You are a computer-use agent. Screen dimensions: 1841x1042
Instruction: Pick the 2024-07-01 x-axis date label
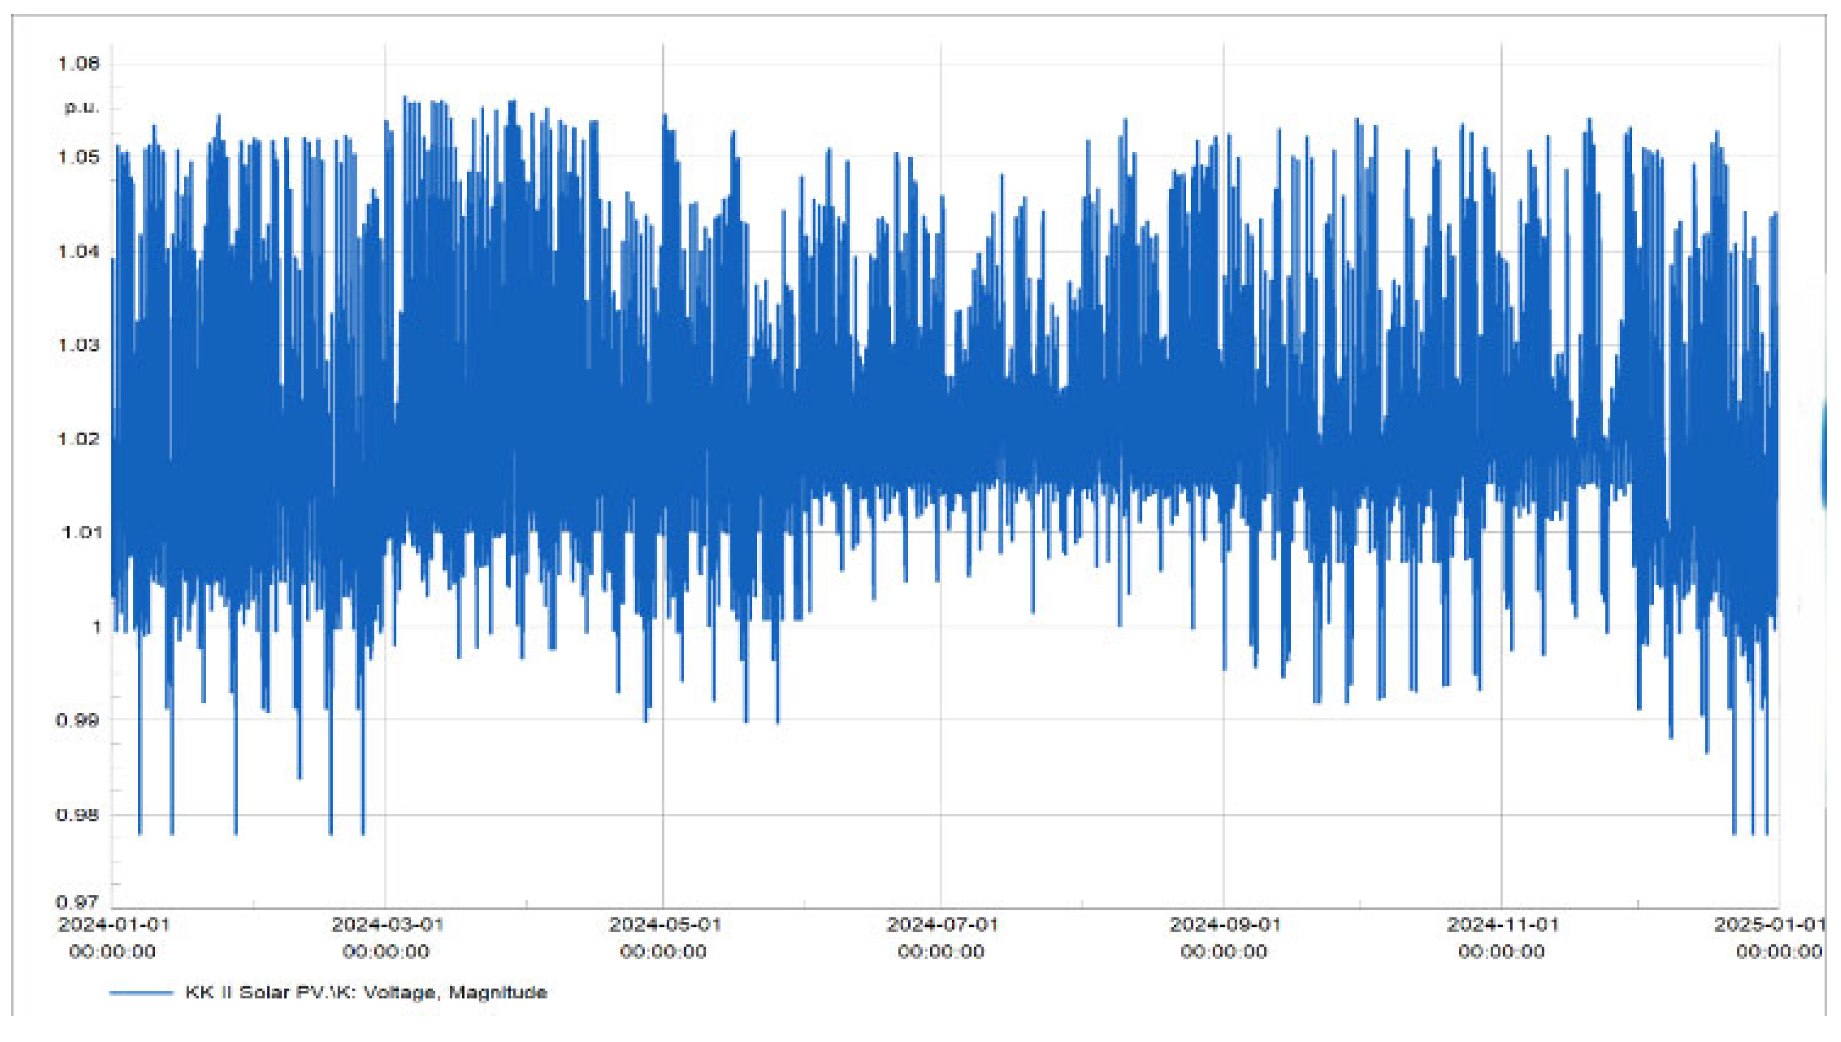(x=942, y=925)
